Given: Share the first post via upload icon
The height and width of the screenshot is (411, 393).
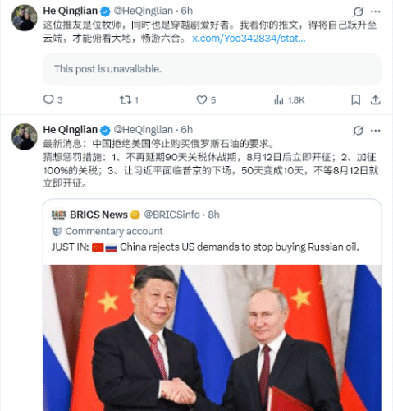Looking at the screenshot, I should click(x=376, y=99).
